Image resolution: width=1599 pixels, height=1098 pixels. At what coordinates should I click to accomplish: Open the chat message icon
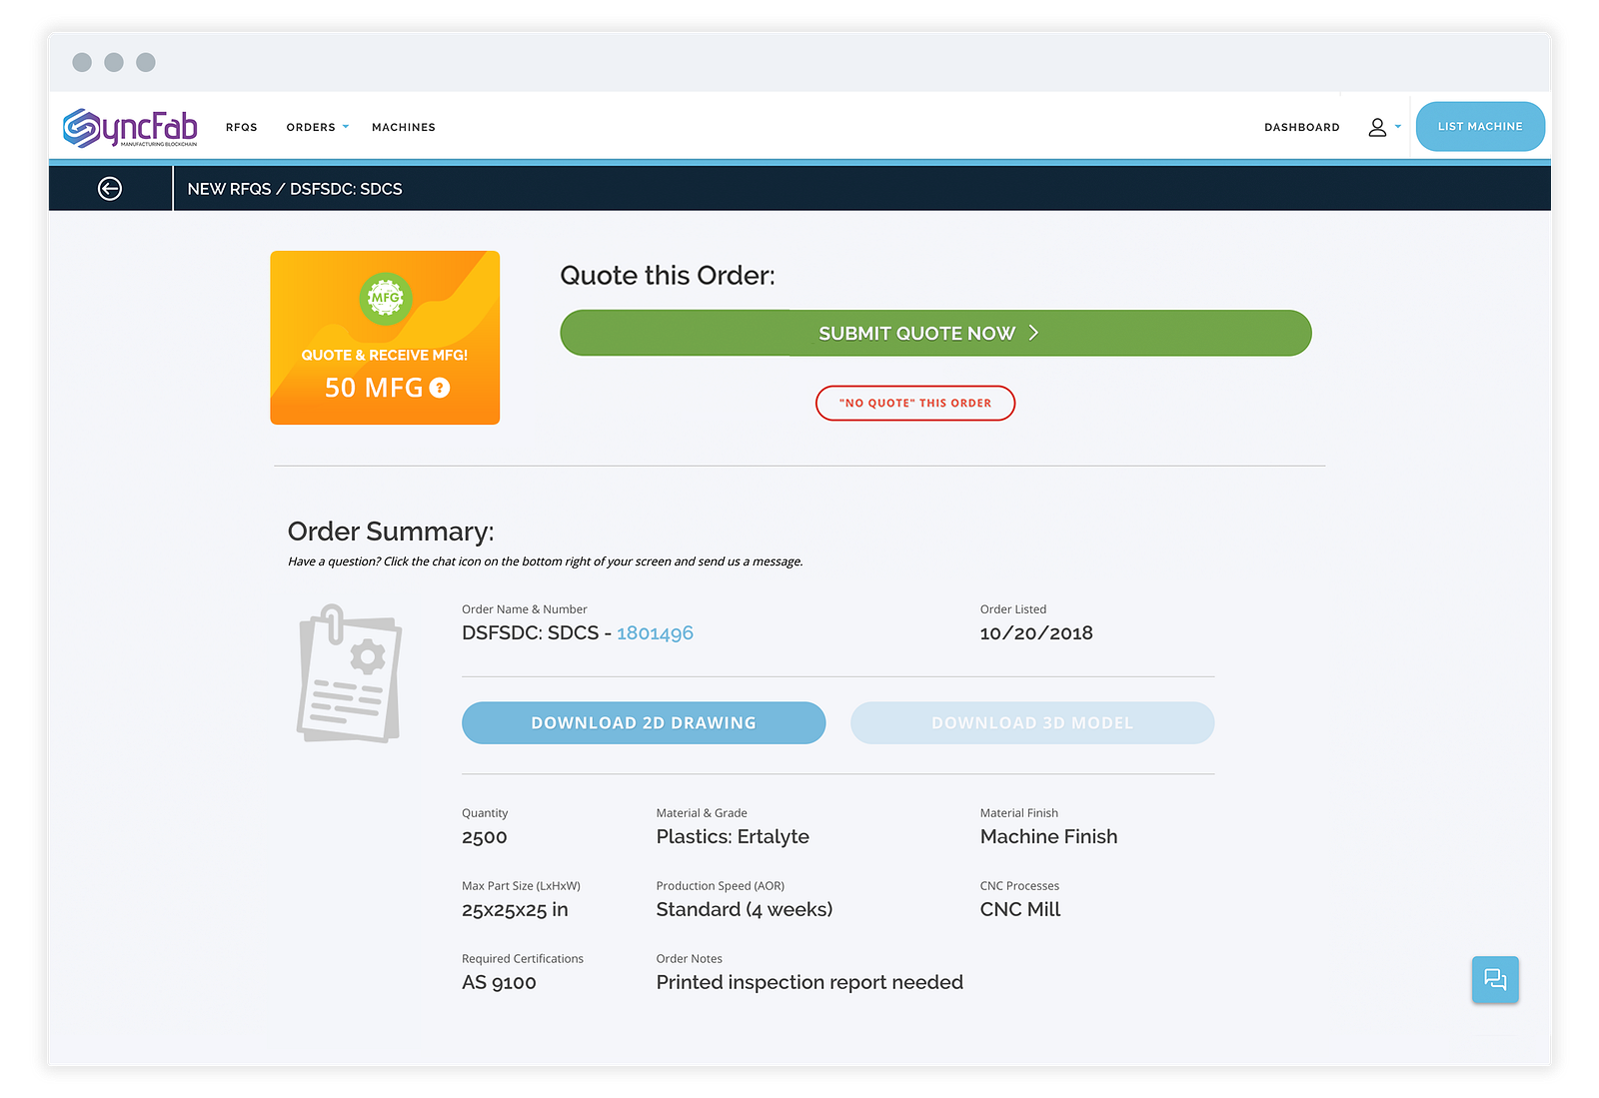point(1495,979)
